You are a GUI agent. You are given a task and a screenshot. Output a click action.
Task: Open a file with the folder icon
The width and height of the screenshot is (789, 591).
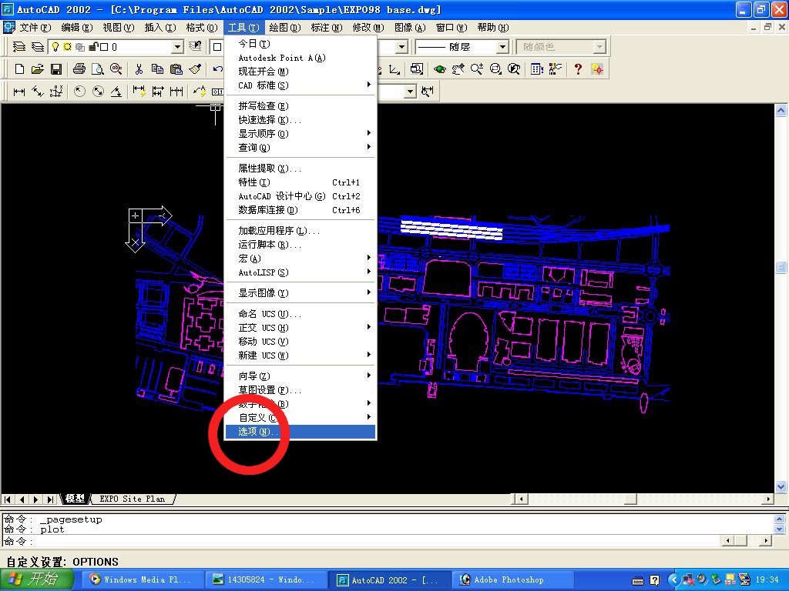pyautogui.click(x=38, y=69)
